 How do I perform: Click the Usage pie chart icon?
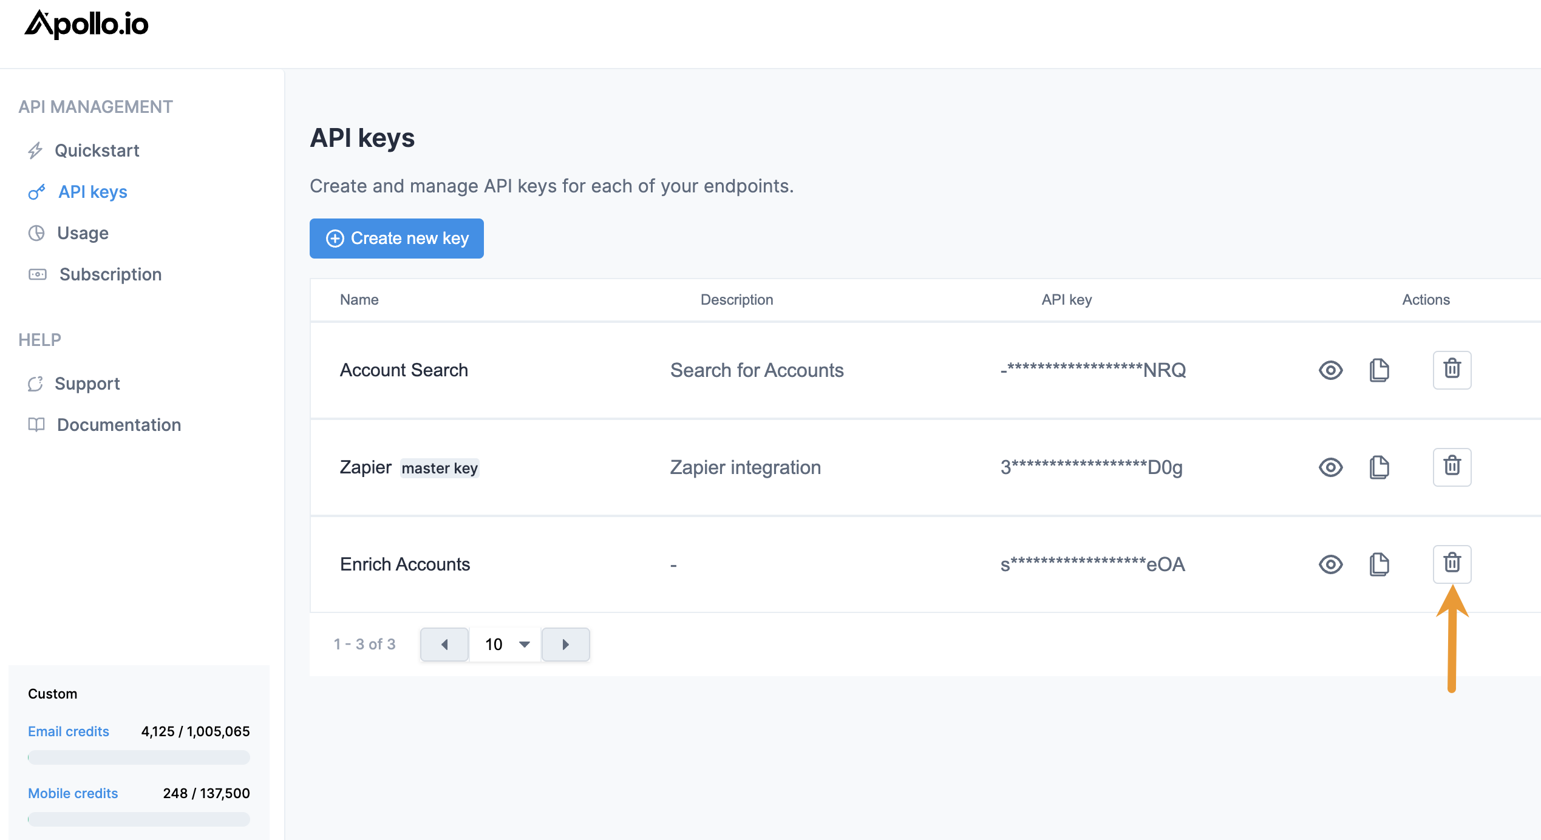(x=36, y=233)
